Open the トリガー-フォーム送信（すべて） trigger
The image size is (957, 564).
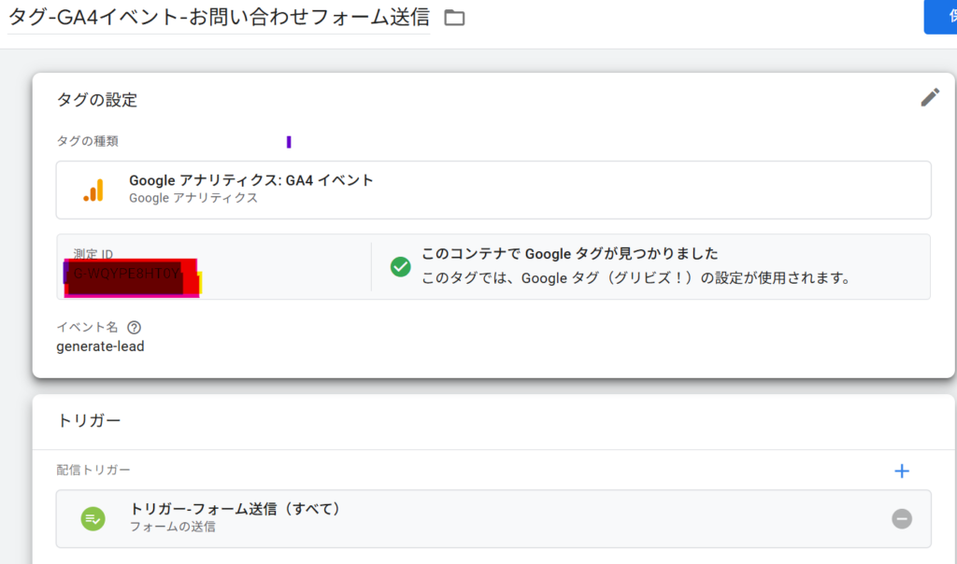[235, 510]
